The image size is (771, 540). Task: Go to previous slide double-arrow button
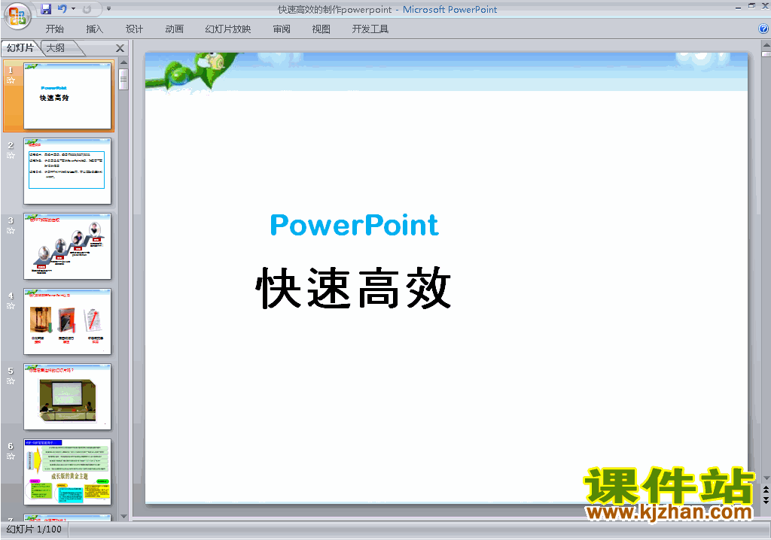pyautogui.click(x=766, y=490)
